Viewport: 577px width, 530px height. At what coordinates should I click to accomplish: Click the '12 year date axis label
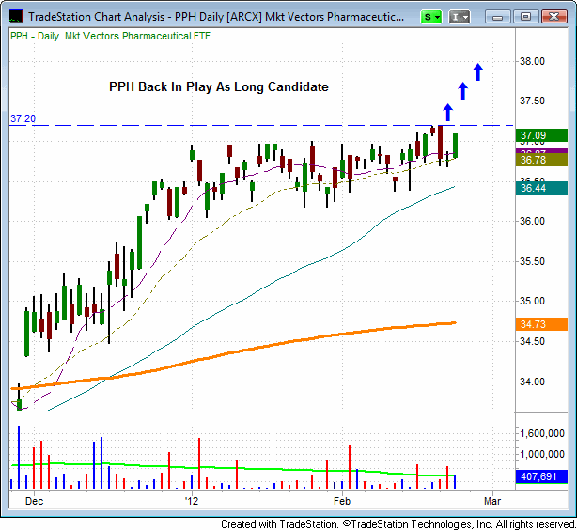tap(192, 501)
